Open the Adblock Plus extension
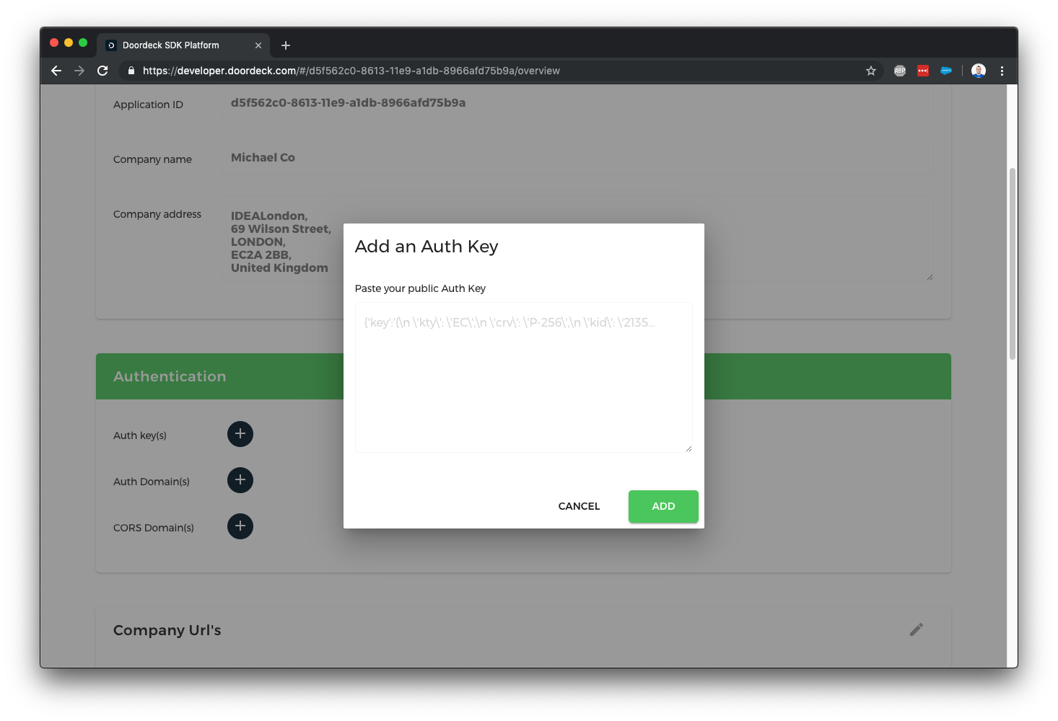Viewport: 1058px width, 721px height. pos(899,71)
